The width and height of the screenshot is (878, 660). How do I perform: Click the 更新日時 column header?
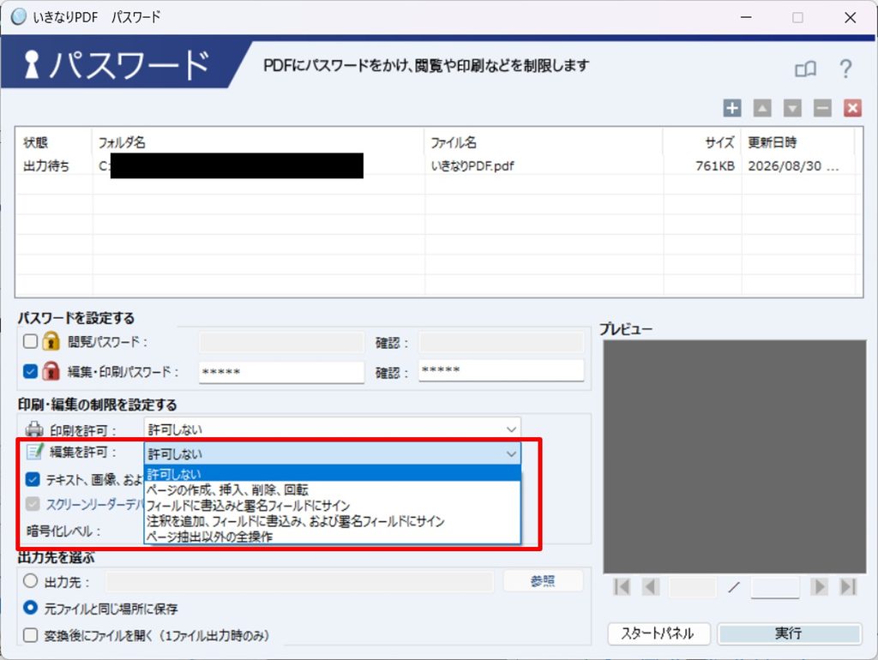pos(798,142)
